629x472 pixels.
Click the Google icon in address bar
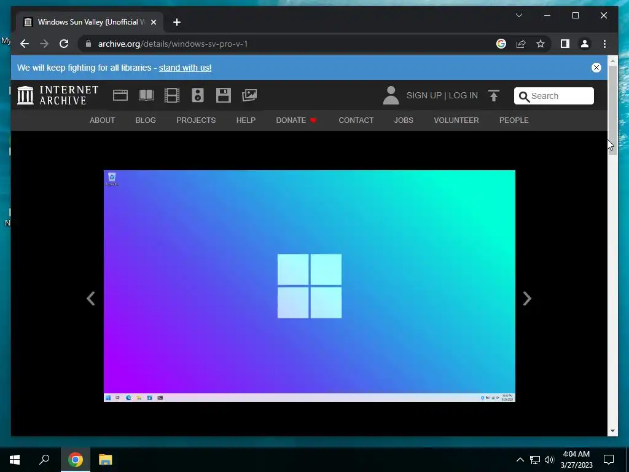tap(501, 44)
